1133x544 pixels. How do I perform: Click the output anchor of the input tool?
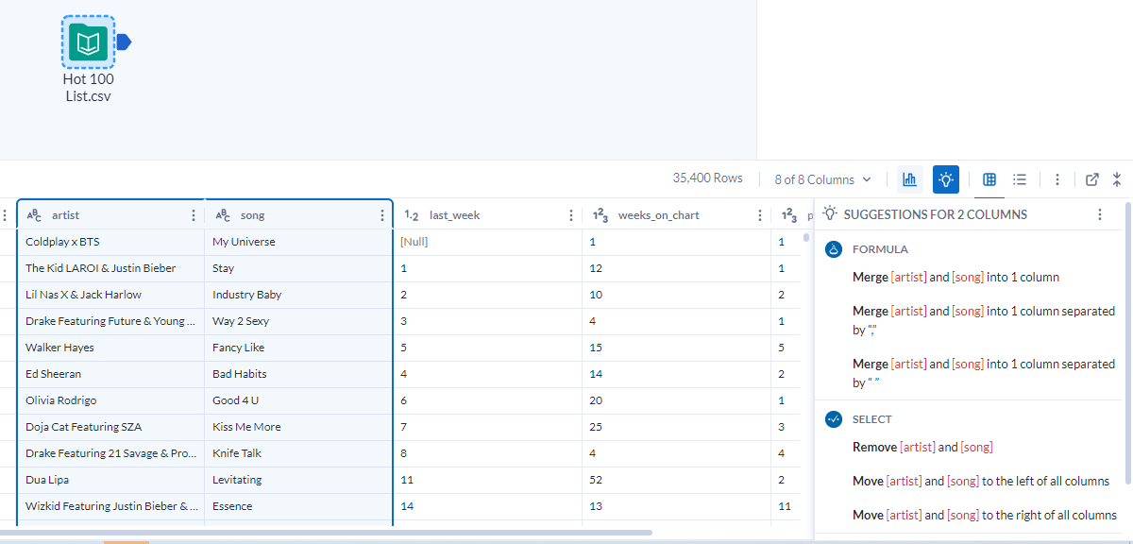click(124, 42)
